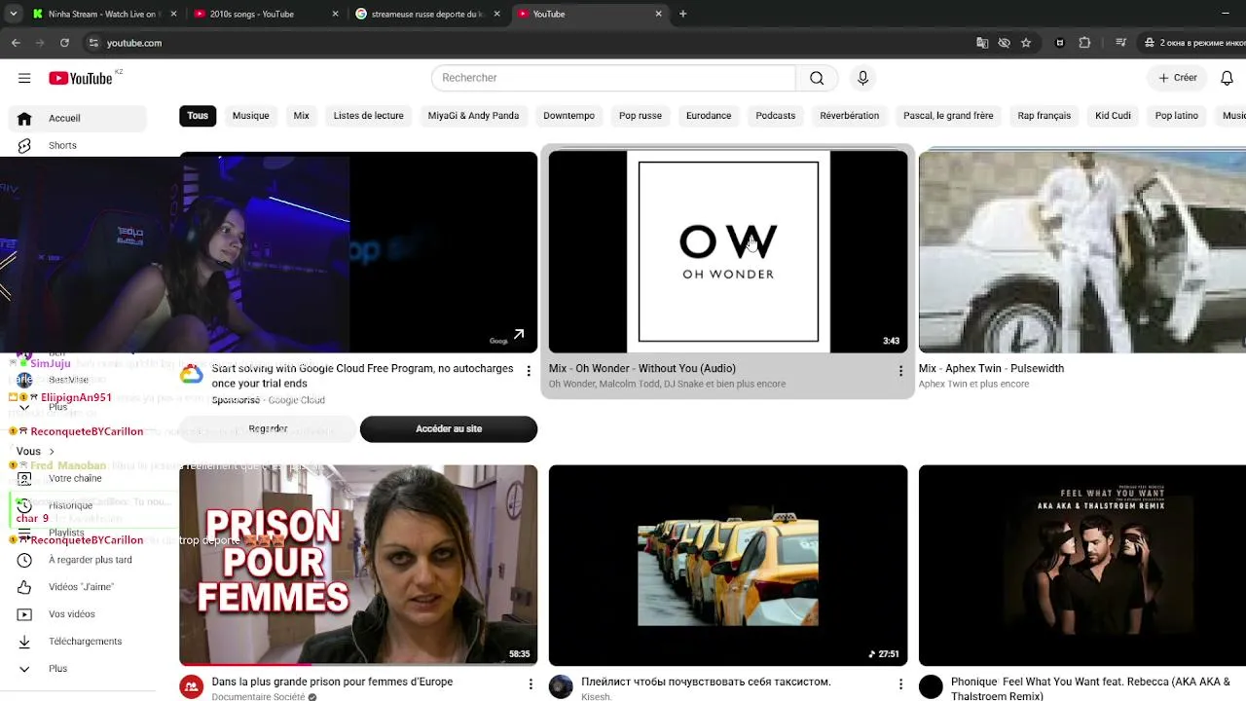The height and width of the screenshot is (701, 1246).
Task: Open the notifications bell
Action: pos(1227,78)
